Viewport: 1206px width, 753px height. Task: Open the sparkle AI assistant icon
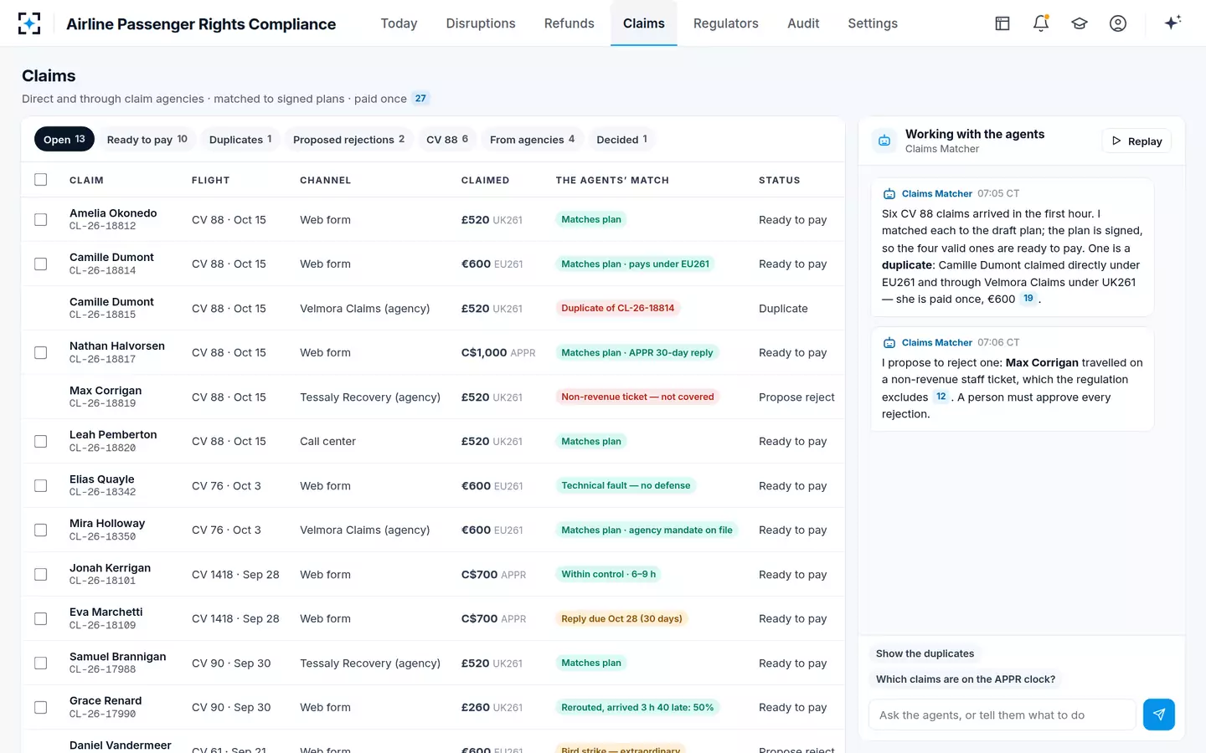click(1172, 23)
